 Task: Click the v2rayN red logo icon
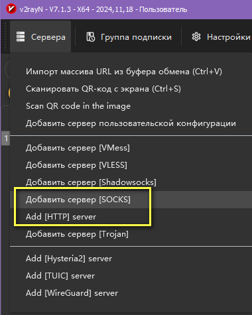[11, 9]
